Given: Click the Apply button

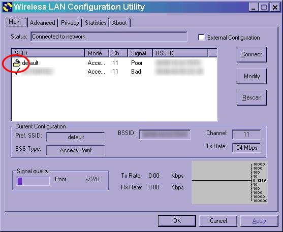Looking at the screenshot, I should tap(259, 221).
